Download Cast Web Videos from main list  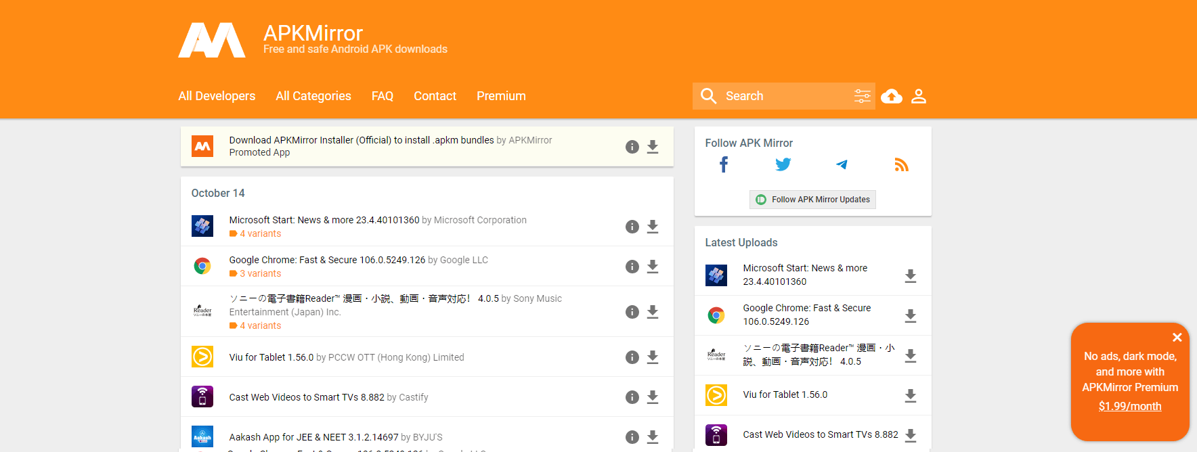coord(653,397)
